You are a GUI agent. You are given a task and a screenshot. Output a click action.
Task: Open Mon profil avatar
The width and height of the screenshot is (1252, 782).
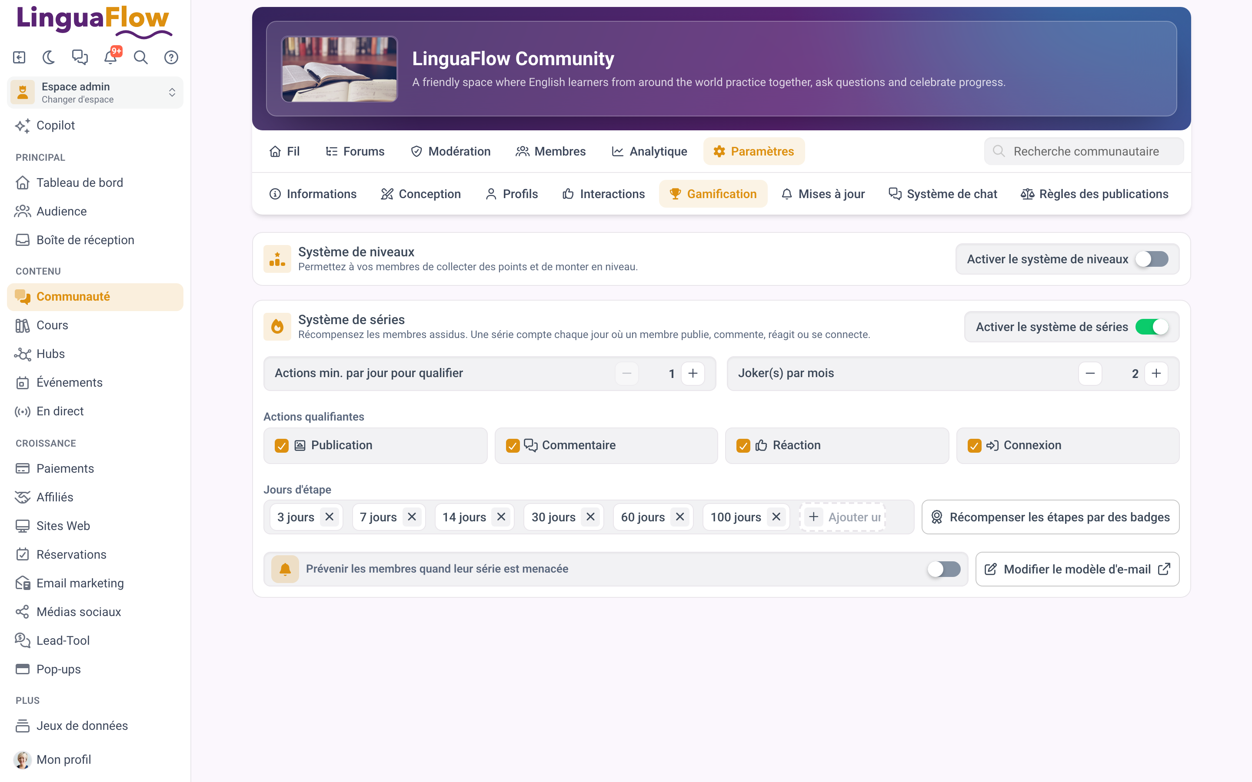tap(22, 760)
